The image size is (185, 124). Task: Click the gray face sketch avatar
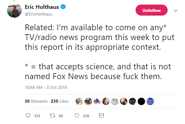click(115, 101)
